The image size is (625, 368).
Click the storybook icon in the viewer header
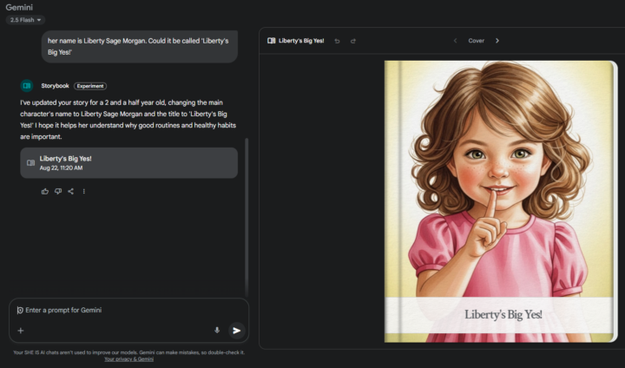pyautogui.click(x=272, y=41)
